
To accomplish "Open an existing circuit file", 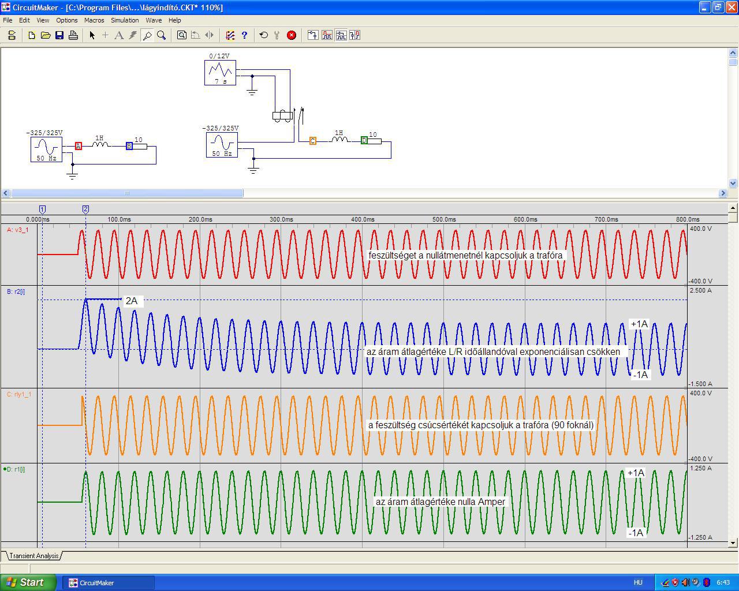I will [46, 35].
